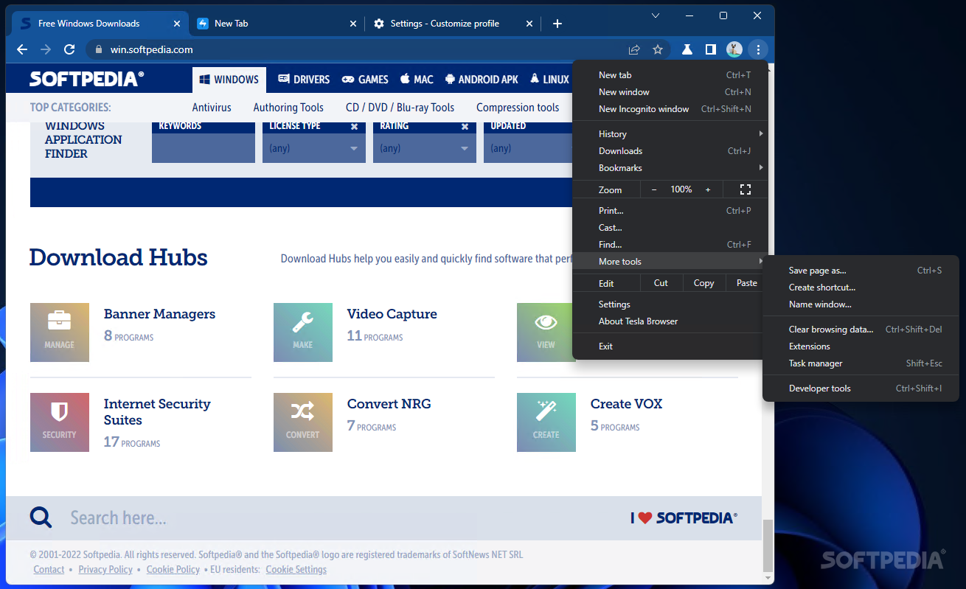Open the Updated filter dropdown

(x=528, y=148)
